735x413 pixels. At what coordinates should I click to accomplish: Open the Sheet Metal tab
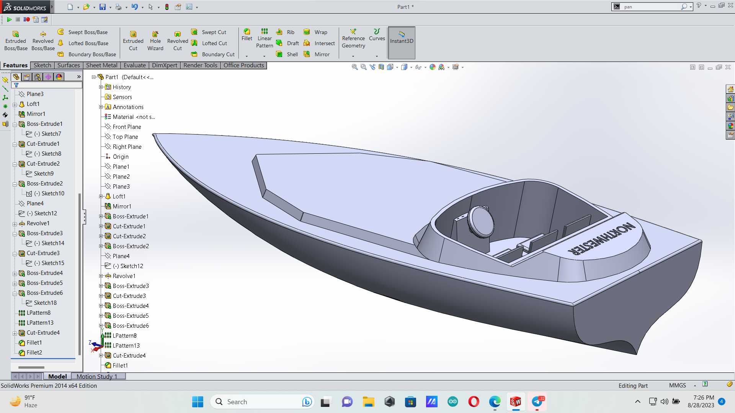click(101, 65)
